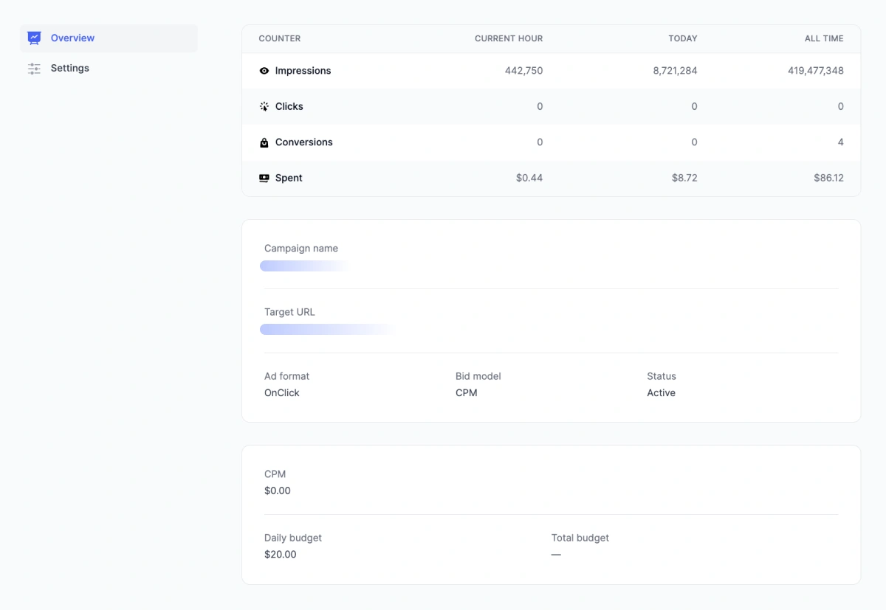Click the Spent money icon
This screenshot has height=610, width=886.
tap(264, 179)
